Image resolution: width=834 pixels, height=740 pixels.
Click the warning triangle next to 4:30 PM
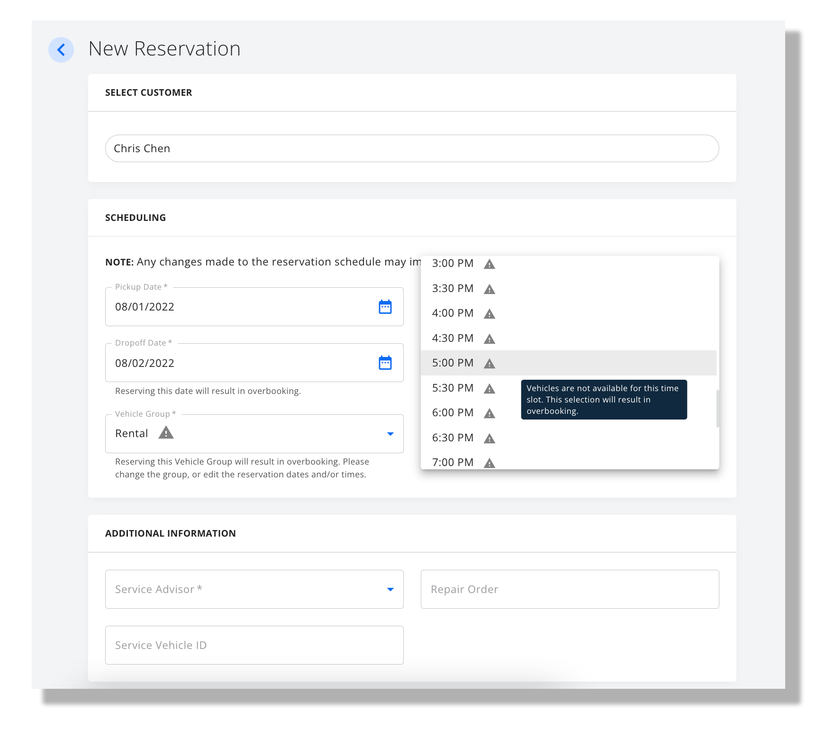point(490,339)
